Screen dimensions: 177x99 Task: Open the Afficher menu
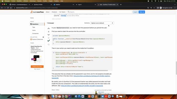[26, 1]
